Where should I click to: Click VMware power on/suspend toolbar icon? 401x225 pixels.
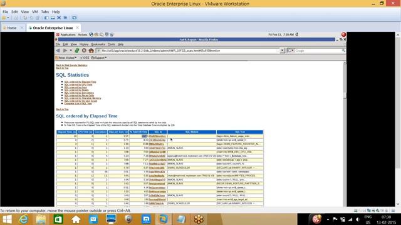point(4,18)
